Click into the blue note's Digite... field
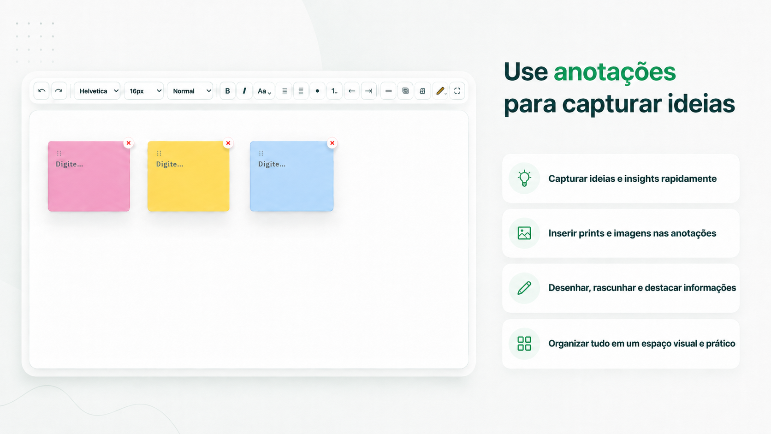The height and width of the screenshot is (434, 771). point(272,164)
